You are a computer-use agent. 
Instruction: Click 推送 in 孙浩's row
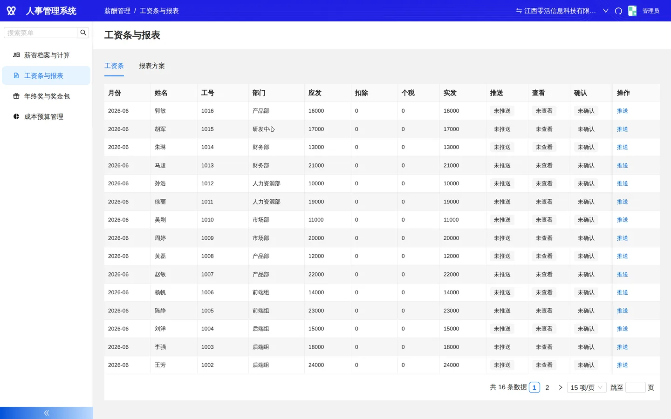point(623,183)
